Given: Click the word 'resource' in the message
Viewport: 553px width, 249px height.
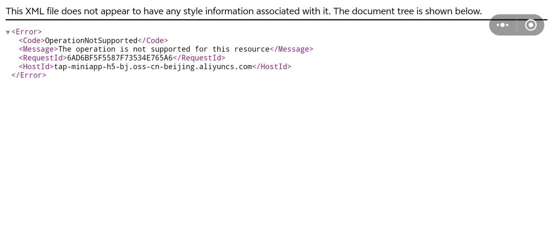Looking at the screenshot, I should (252, 49).
